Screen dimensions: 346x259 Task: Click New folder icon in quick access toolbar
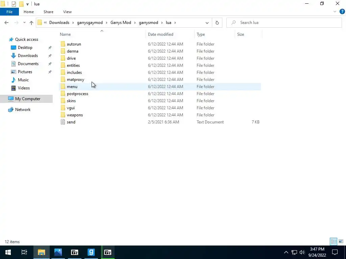(x=21, y=4)
